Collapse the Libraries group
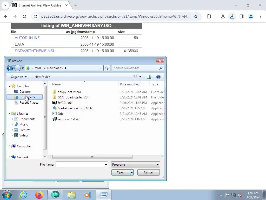 tap(10, 114)
